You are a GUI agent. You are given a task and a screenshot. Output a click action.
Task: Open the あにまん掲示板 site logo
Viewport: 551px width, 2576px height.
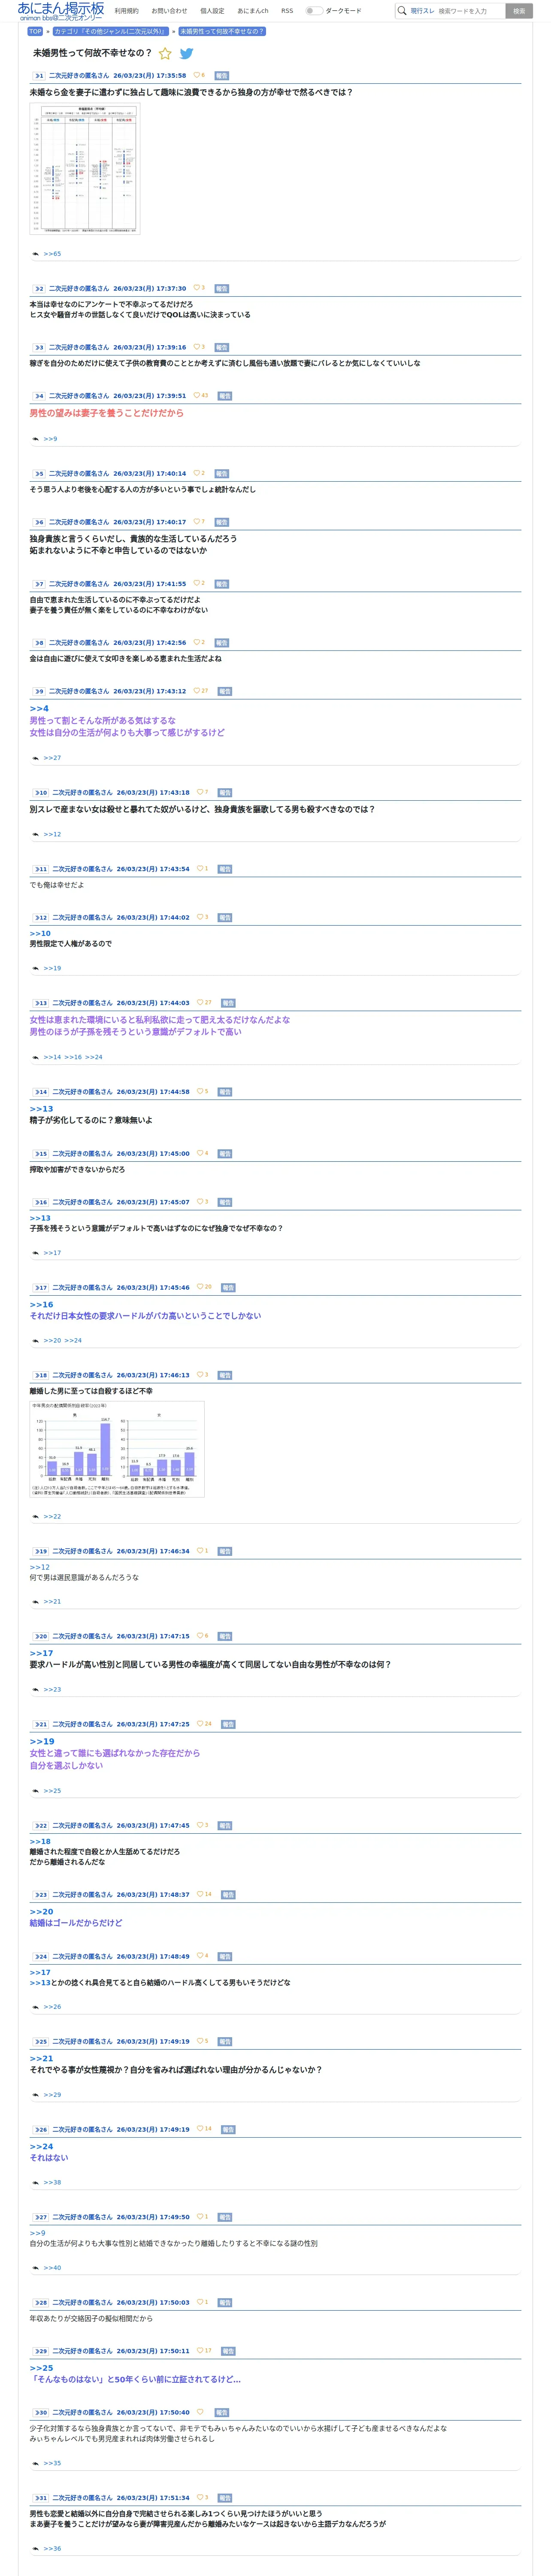click(x=60, y=11)
